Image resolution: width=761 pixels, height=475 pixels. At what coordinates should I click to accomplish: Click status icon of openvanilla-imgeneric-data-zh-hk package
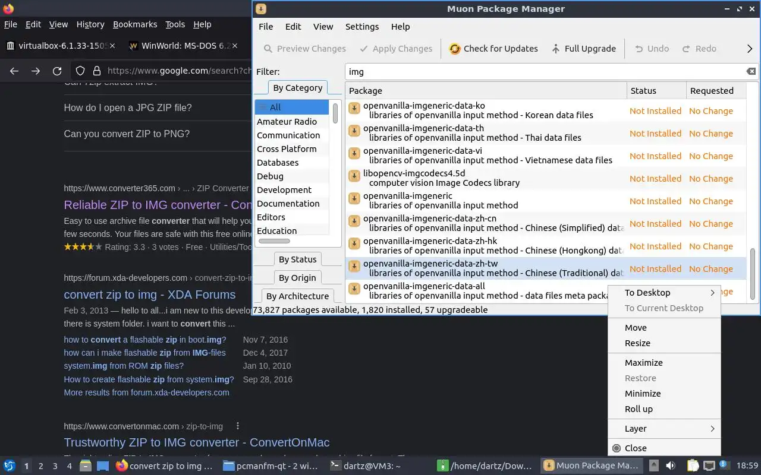354,243
